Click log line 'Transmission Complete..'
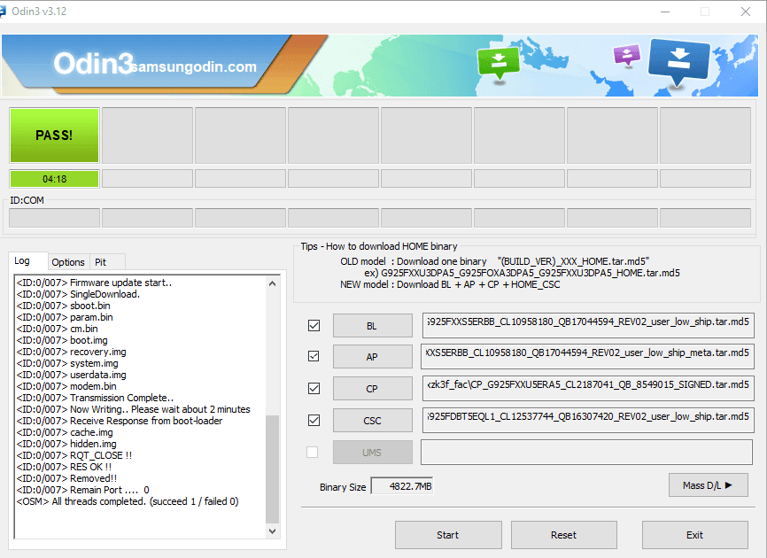The width and height of the screenshot is (767, 558). [95, 398]
